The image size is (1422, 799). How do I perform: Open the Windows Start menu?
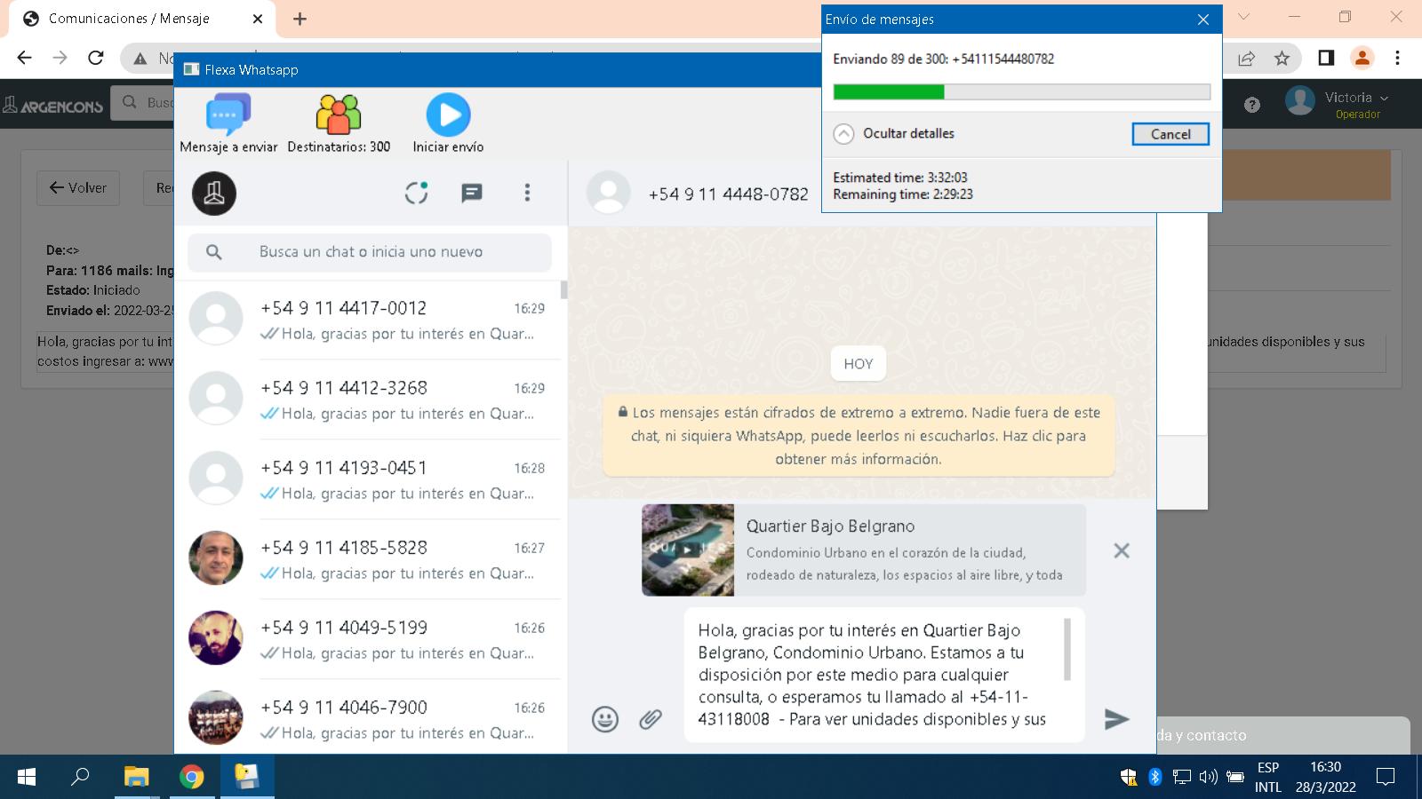pos(27,777)
